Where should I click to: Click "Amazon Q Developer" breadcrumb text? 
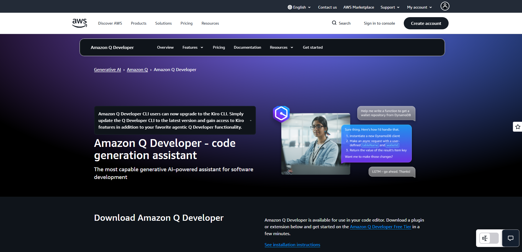pyautogui.click(x=175, y=70)
